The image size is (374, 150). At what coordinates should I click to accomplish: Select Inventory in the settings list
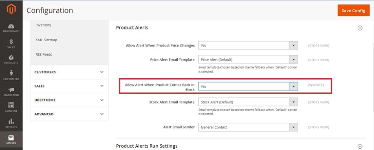pos(43,25)
